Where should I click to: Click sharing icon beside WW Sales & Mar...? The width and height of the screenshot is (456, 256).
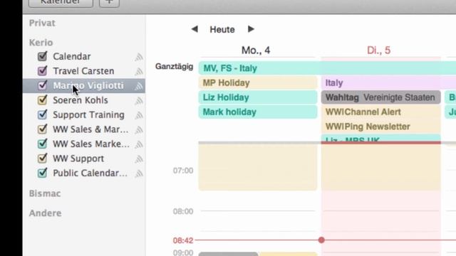click(139, 129)
